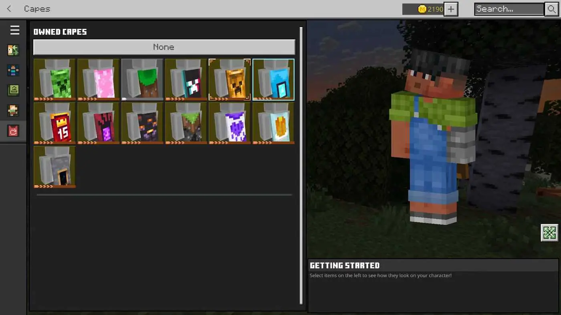Click the magnifying glass search icon
561x315 pixels.
(551, 9)
